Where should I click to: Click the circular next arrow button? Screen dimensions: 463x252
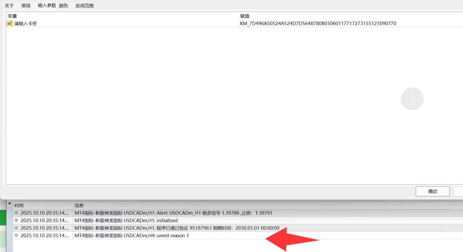[412, 99]
